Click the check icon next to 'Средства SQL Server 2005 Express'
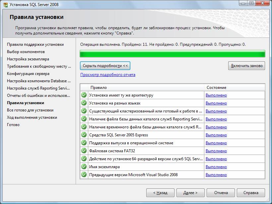Screen dimensions: 272x204 coord(84,135)
